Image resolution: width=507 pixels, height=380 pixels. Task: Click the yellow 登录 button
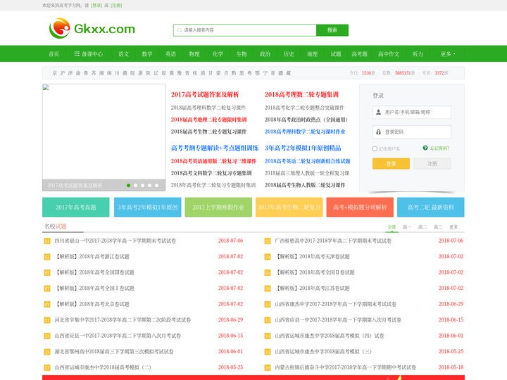(x=391, y=163)
